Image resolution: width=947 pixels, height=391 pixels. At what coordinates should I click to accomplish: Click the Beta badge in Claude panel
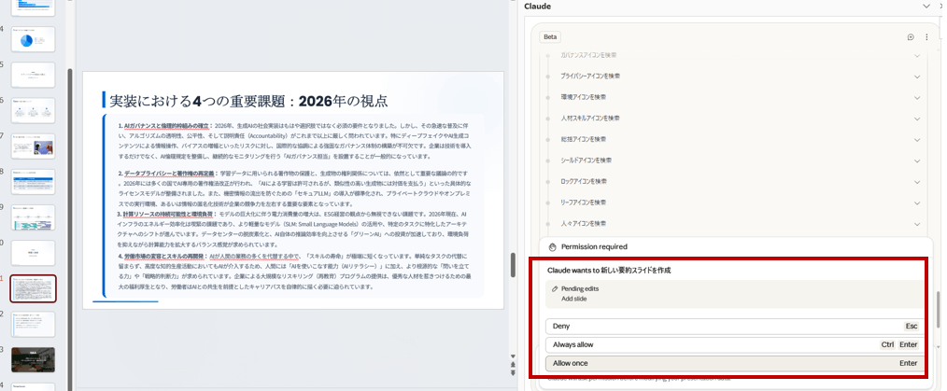(x=550, y=37)
